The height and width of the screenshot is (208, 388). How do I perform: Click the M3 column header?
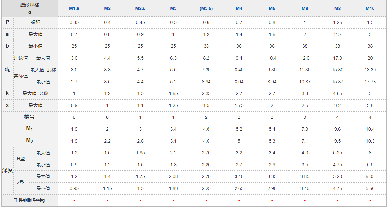click(173, 8)
